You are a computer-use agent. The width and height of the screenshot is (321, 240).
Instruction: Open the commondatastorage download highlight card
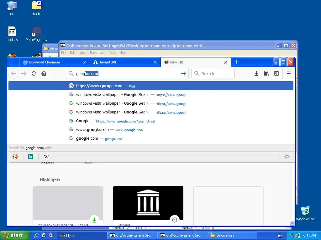tap(68, 206)
